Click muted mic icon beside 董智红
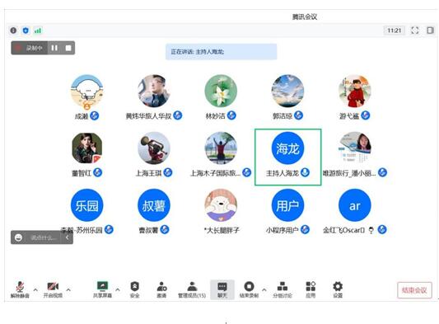This screenshot has height=324, width=439. tap(97, 172)
